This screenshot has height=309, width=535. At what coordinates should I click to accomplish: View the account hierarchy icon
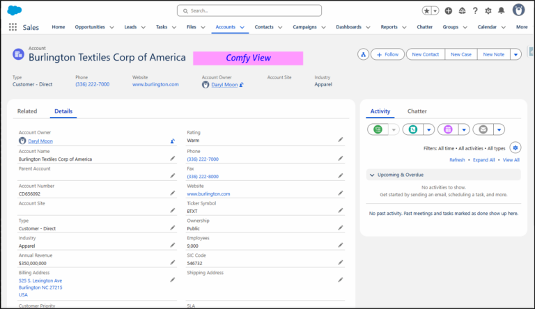tap(364, 54)
